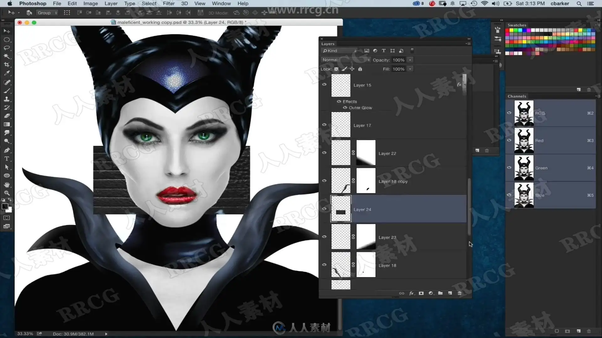The image size is (602, 338).
Task: Select the Ellipse shape tool
Action: click(7, 176)
